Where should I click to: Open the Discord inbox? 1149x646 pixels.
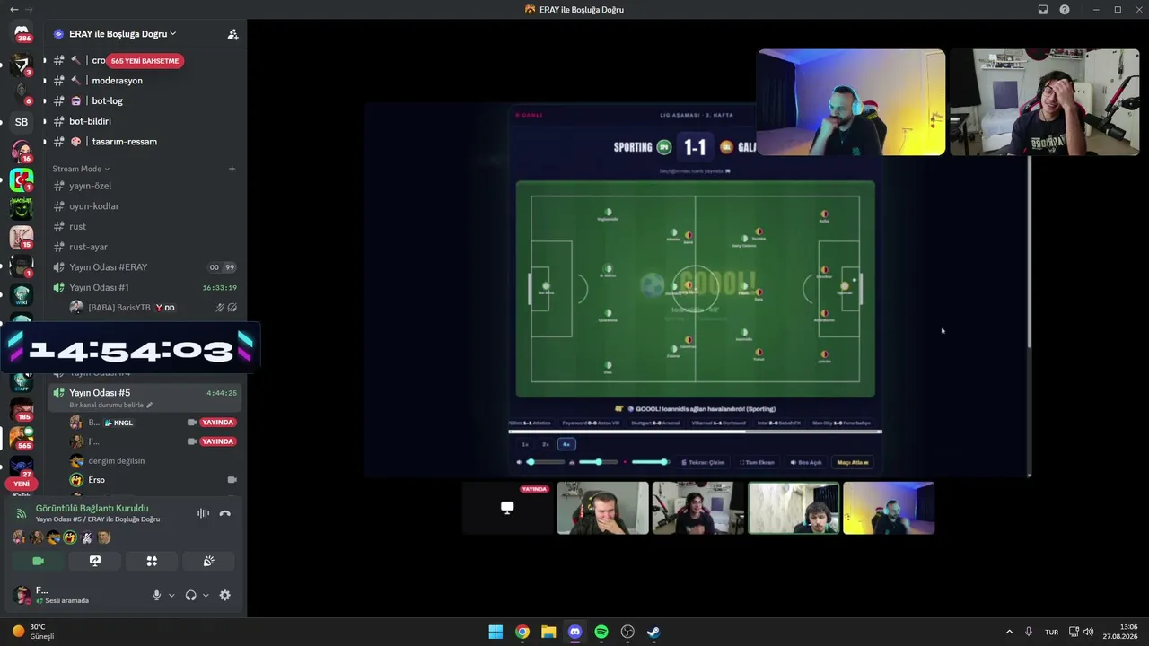(x=1043, y=10)
